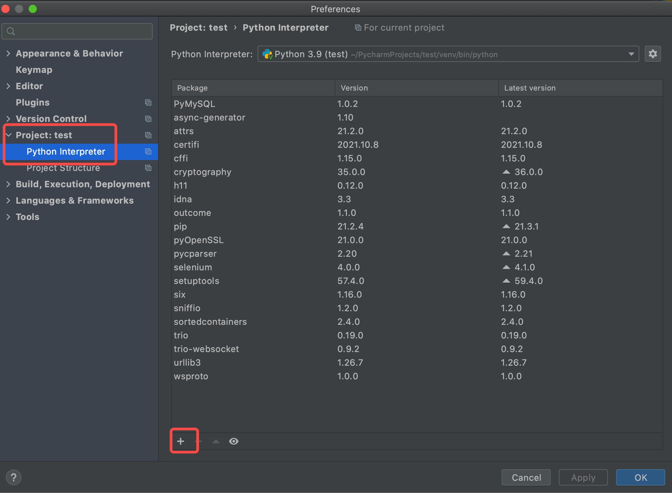Collapse the Project: test section

click(9, 135)
